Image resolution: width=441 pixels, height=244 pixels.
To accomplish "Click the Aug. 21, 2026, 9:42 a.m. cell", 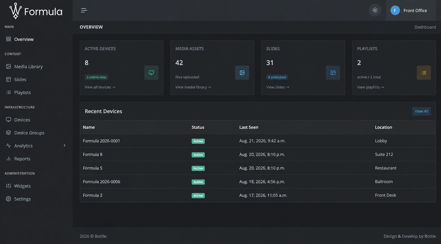I will pyautogui.click(x=262, y=141).
